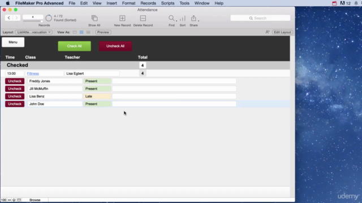Image resolution: width=362 pixels, height=203 pixels.
Task: Go to next record arrow
Action: pyautogui.click(x=16, y=17)
